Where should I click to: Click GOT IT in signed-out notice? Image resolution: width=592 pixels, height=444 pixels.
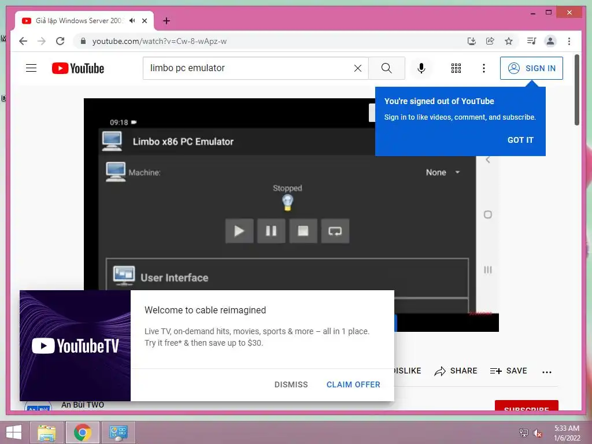520,140
